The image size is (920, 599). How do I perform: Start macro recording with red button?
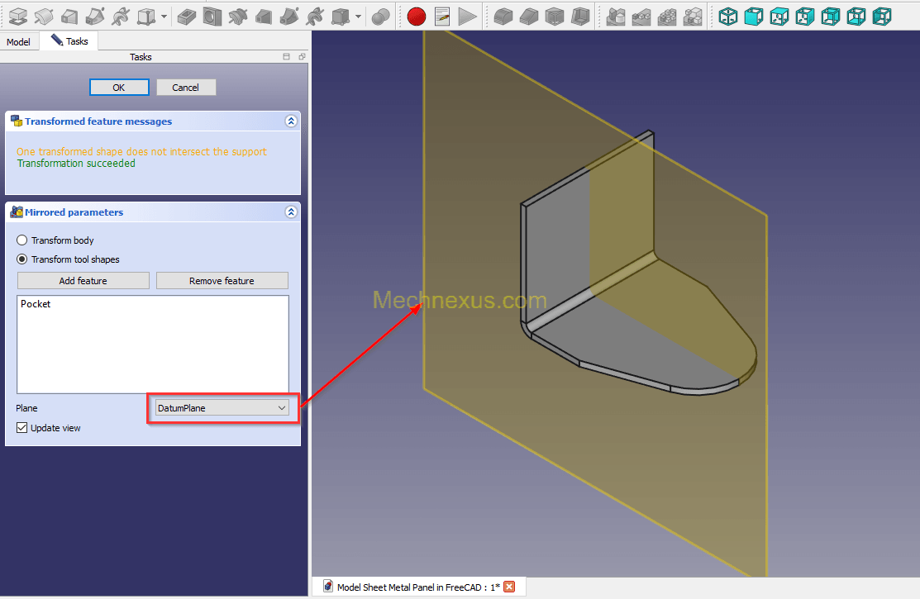pyautogui.click(x=416, y=16)
